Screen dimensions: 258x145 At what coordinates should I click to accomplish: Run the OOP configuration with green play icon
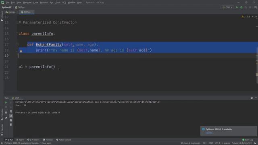pyautogui.click(x=237, y=7)
